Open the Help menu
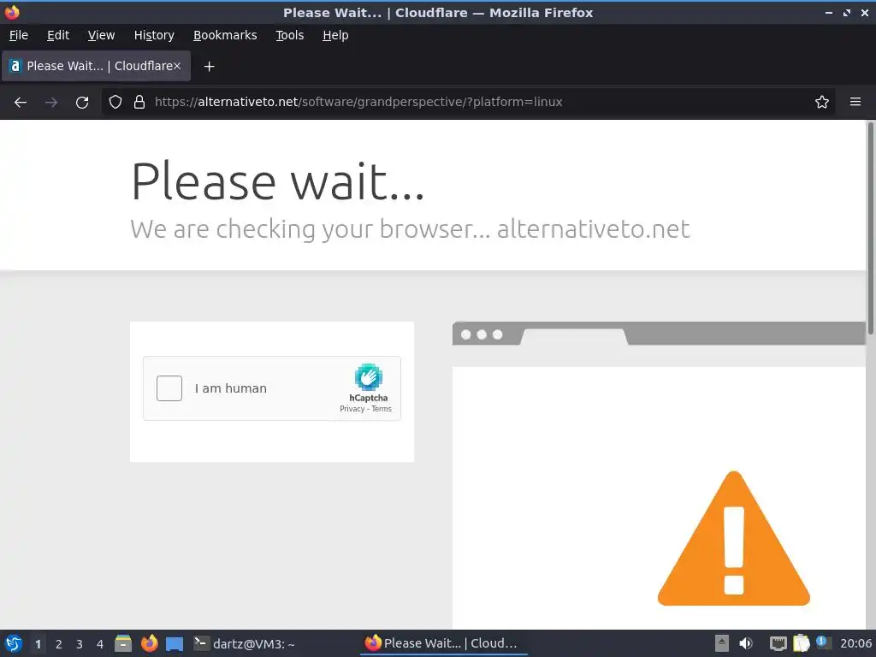Image resolution: width=876 pixels, height=657 pixels. 335,35
